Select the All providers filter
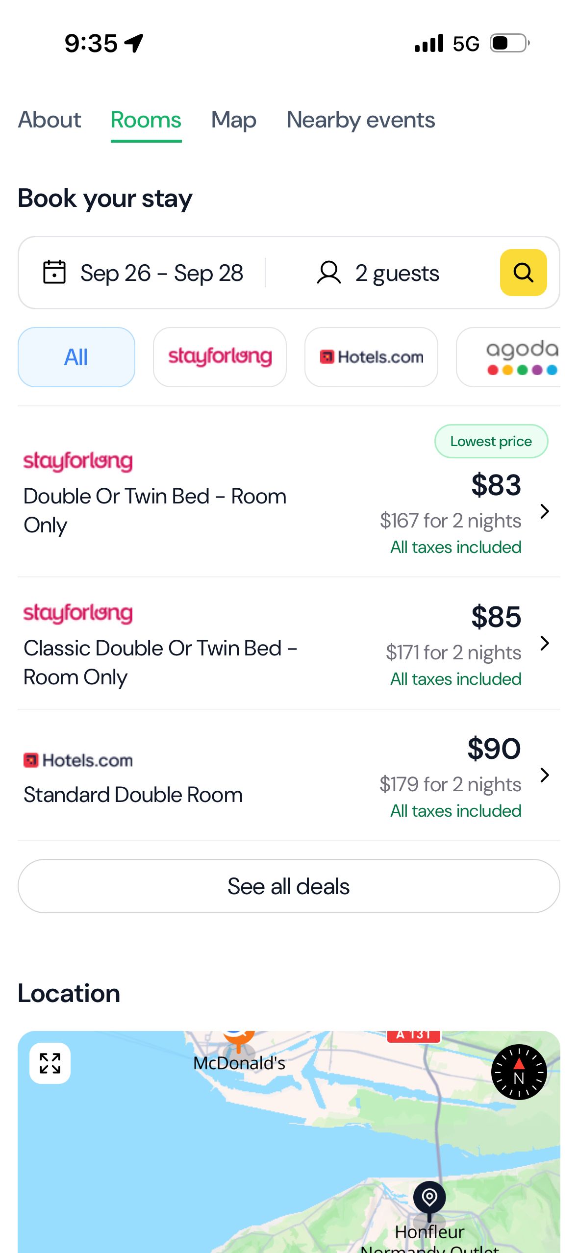The height and width of the screenshot is (1253, 578). tap(76, 357)
